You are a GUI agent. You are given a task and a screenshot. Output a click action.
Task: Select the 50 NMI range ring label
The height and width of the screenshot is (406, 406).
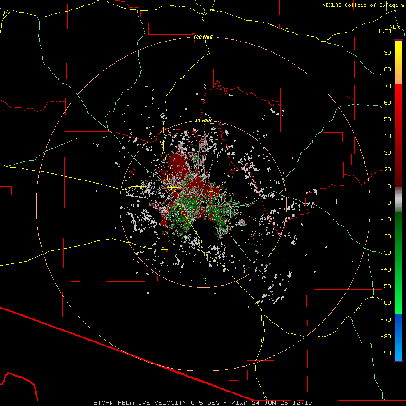click(203, 120)
